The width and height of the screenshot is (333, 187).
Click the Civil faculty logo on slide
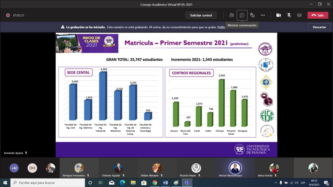265,49
